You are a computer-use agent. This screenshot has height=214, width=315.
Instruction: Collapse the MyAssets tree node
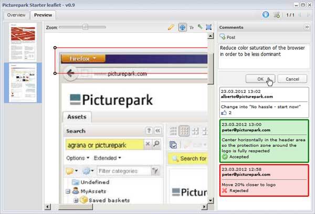[x=68, y=191]
